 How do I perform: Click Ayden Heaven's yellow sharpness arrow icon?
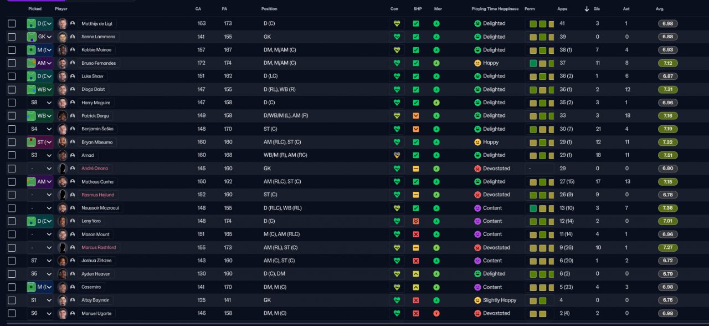(x=416, y=274)
